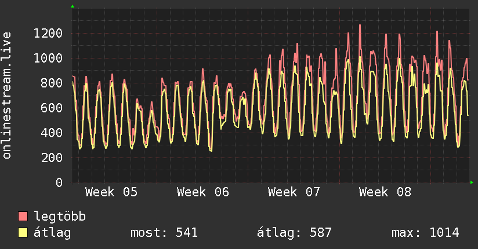
Task: Click the 800 y-axis value
Action: coord(52,83)
